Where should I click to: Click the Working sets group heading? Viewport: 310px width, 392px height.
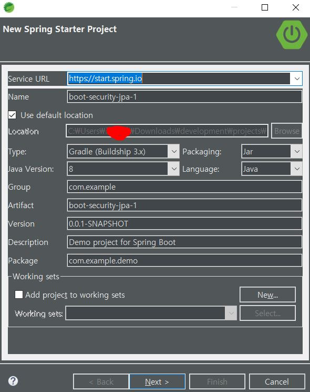point(36,276)
